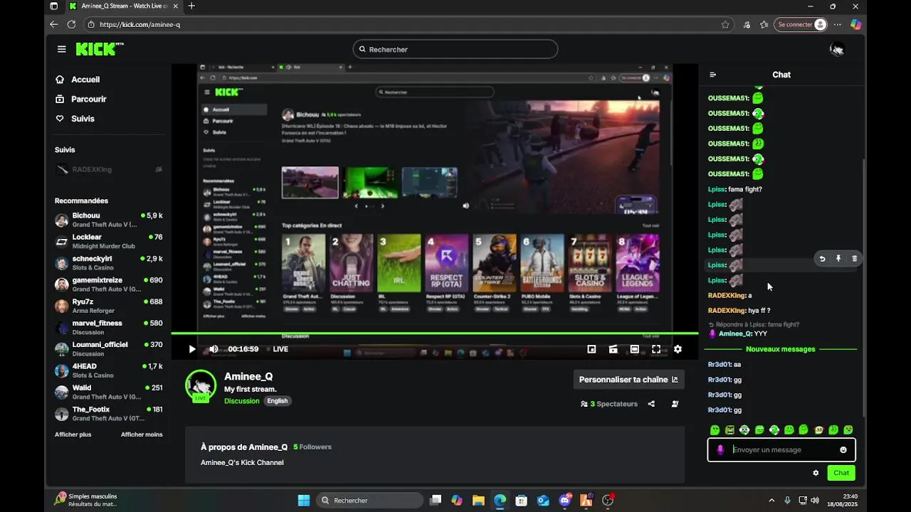Image resolution: width=911 pixels, height=512 pixels.
Task: Focus the Envoyer un message field
Action: pyautogui.click(x=781, y=449)
